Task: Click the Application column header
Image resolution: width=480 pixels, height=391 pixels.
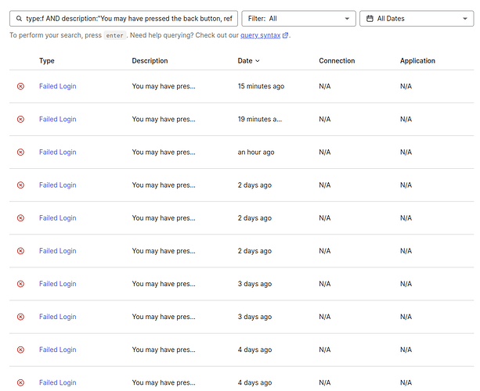Action: point(417,61)
